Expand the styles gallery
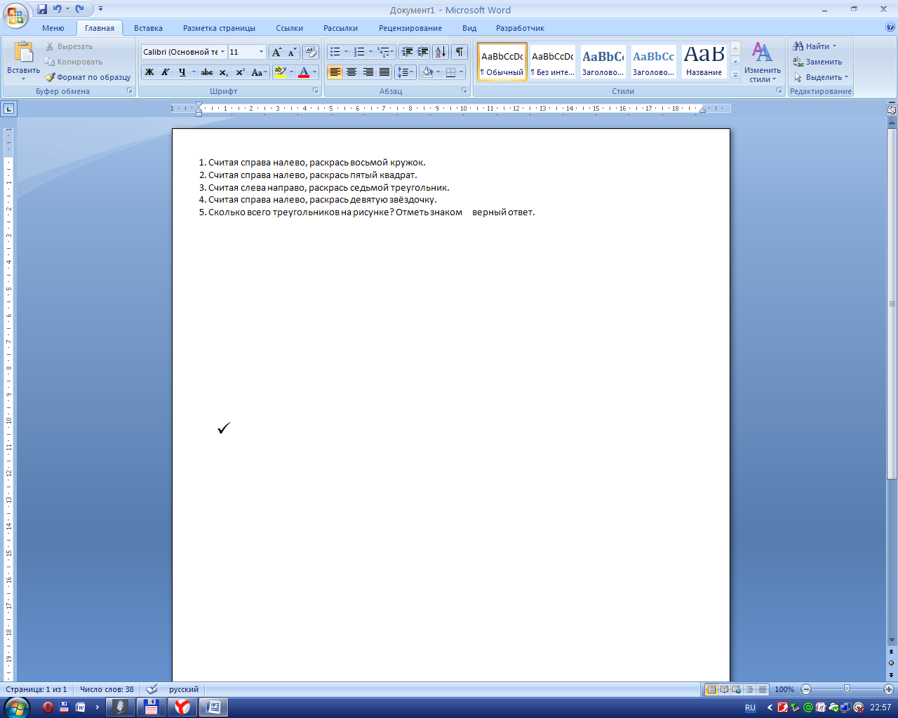This screenshot has width=898, height=718. coord(735,76)
